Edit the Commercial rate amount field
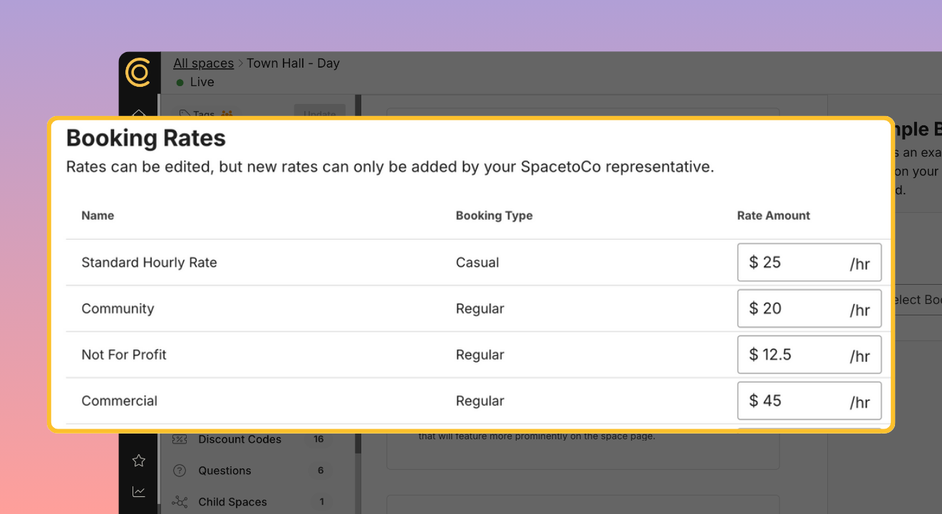 pyautogui.click(x=809, y=401)
